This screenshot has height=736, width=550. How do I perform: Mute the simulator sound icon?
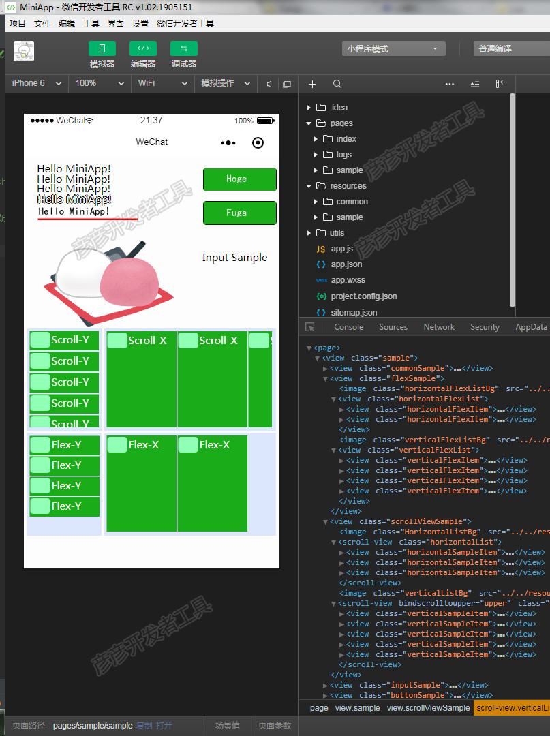(x=269, y=84)
